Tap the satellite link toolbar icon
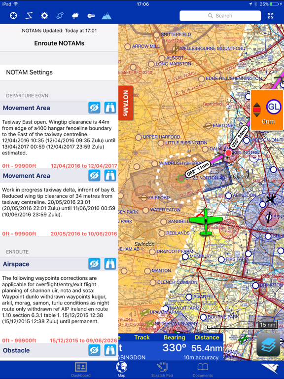The height and width of the screenshot is (379, 284). tap(60, 16)
